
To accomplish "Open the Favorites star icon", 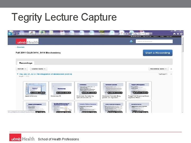I will (x=178, y=34).
